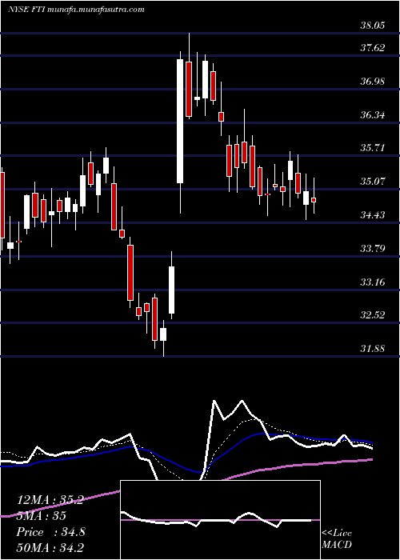
Task: Select the 37.62 price axis label
Action: pyautogui.click(x=373, y=48)
